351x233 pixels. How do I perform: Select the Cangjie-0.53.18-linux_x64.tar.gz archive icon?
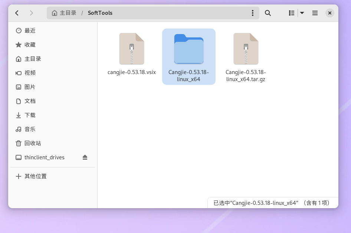pyautogui.click(x=246, y=49)
